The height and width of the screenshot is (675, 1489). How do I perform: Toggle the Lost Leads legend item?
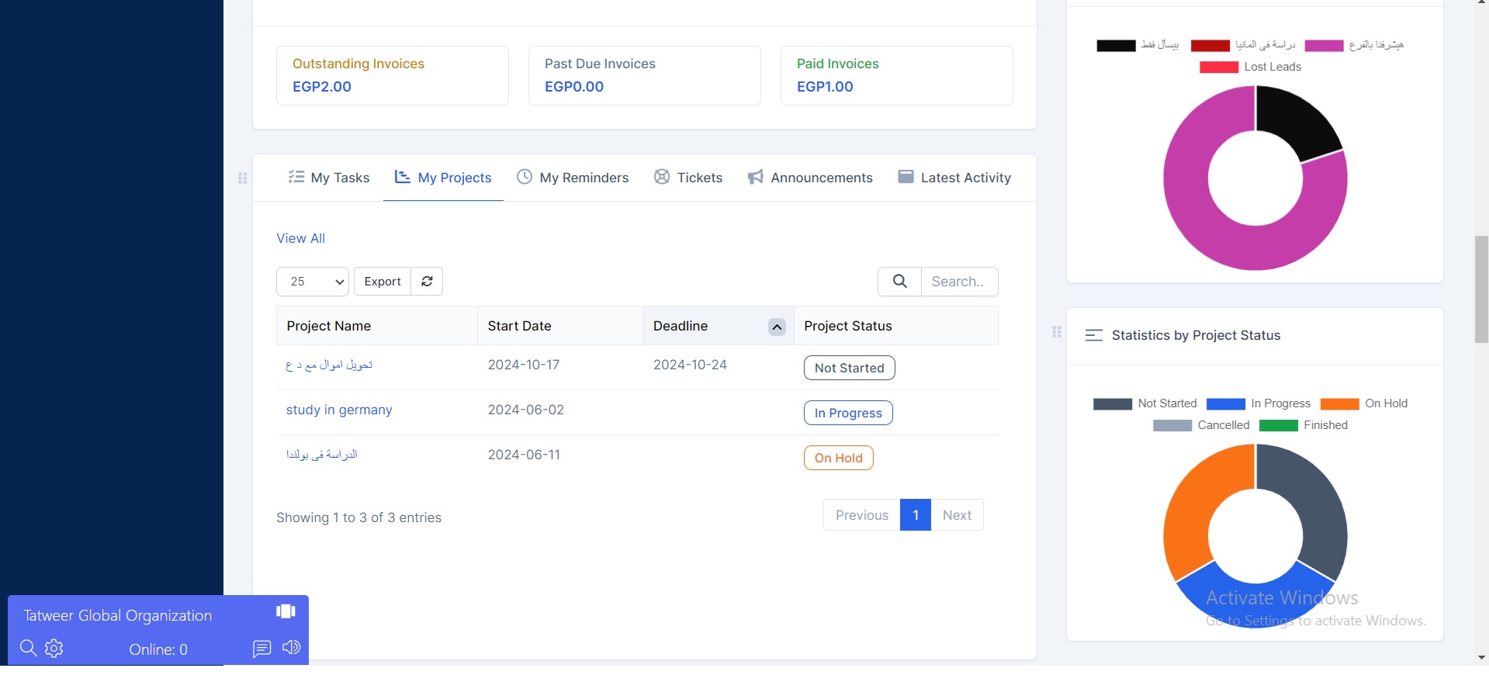(1250, 67)
